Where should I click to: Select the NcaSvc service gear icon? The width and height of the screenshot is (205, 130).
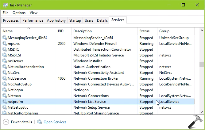pyautogui.click(x=5, y=73)
